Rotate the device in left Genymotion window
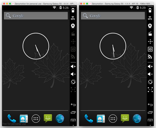 (73, 82)
